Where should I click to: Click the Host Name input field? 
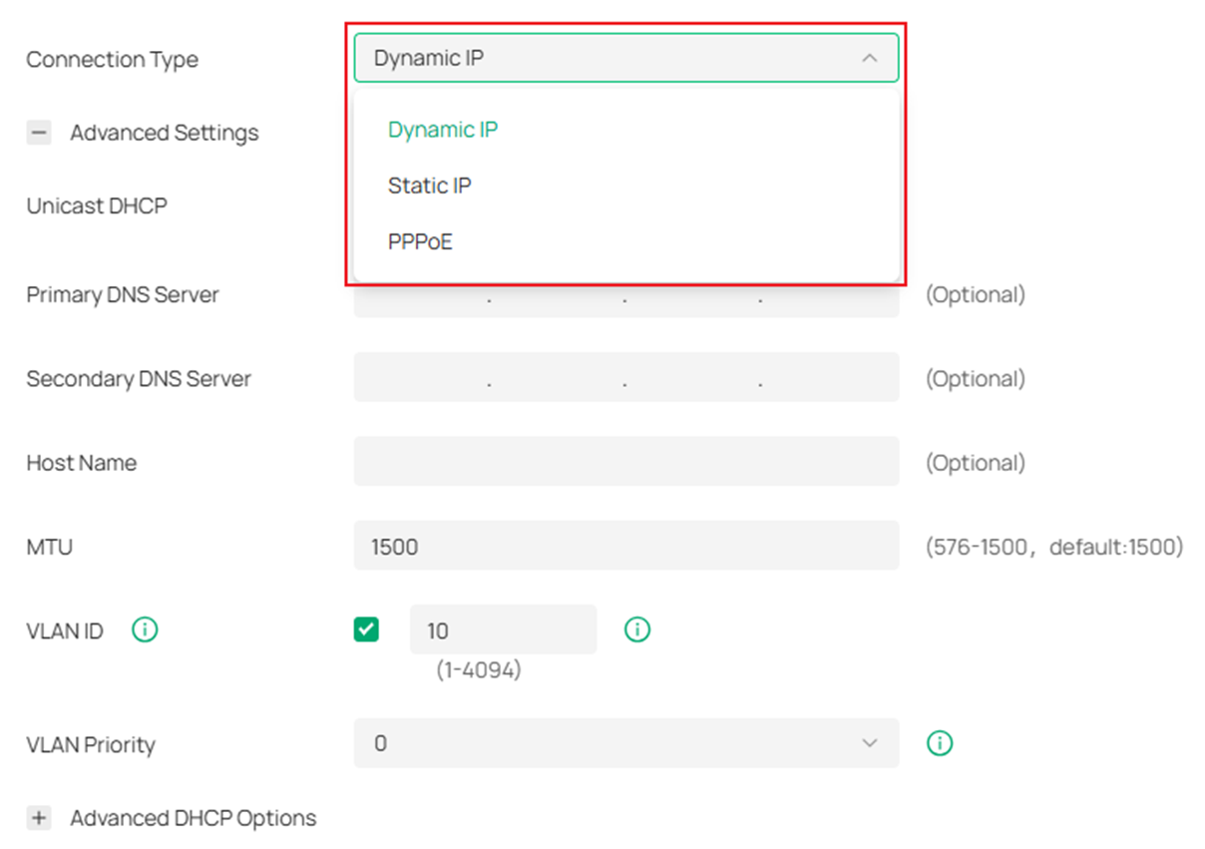[625, 461]
